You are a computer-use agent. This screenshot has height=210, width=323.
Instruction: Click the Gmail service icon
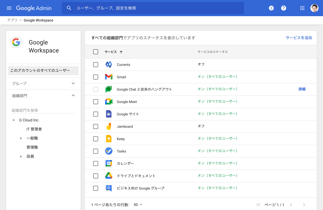pyautogui.click(x=109, y=77)
